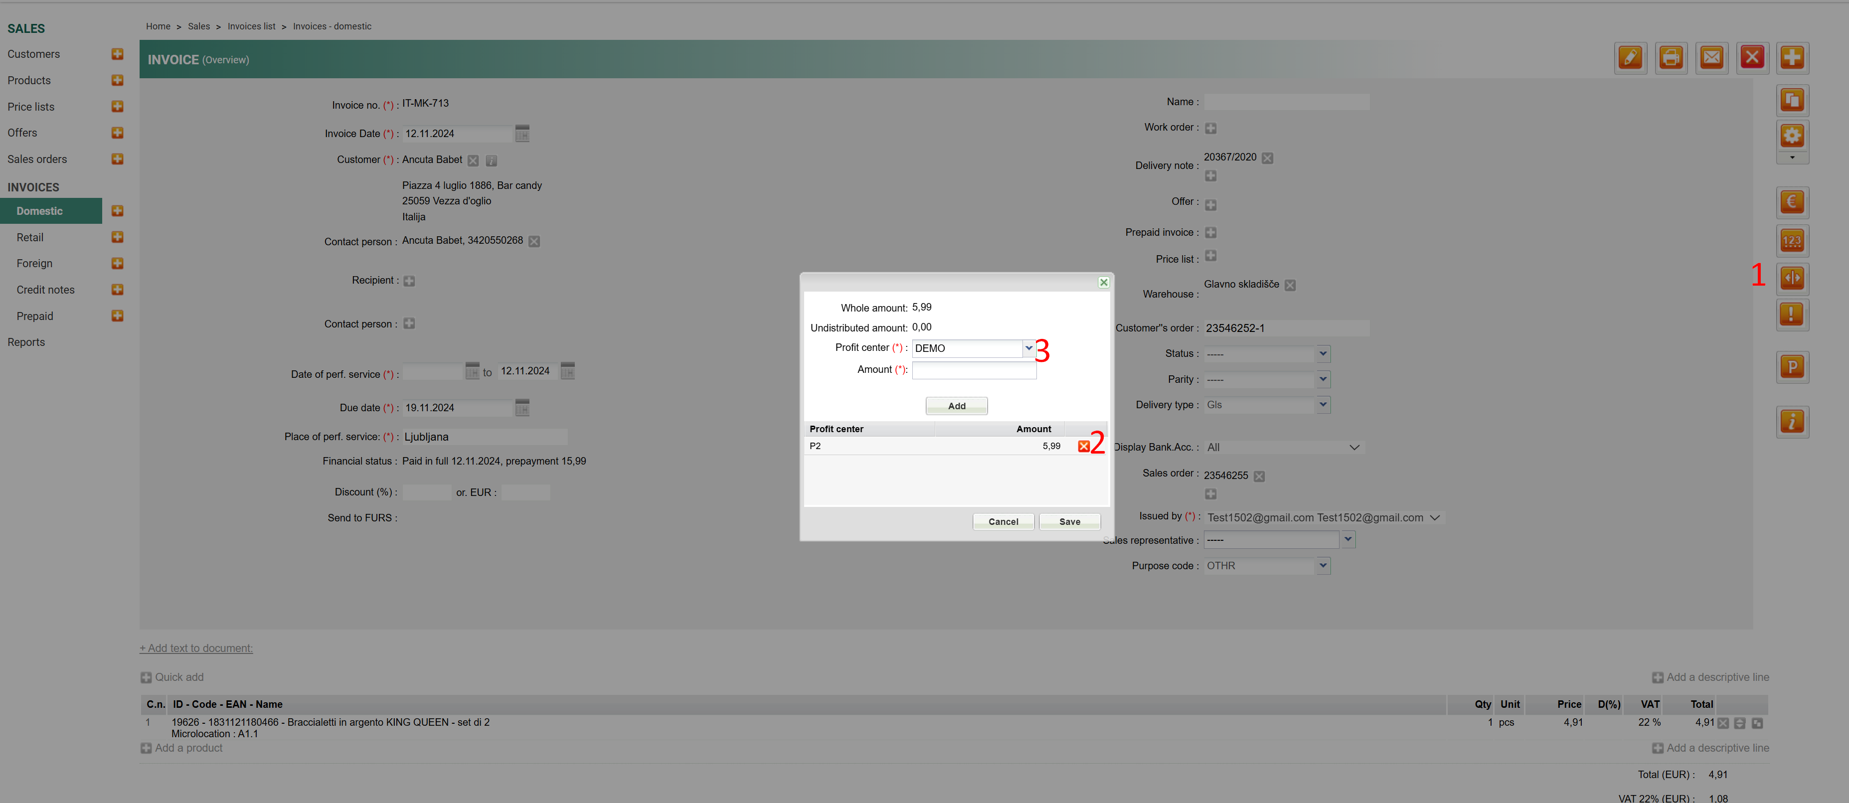Click plus icon next to Customers

click(118, 54)
